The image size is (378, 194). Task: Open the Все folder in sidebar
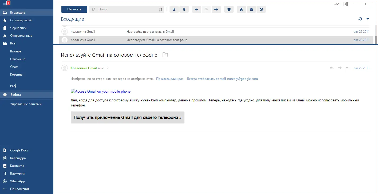click(x=27, y=43)
